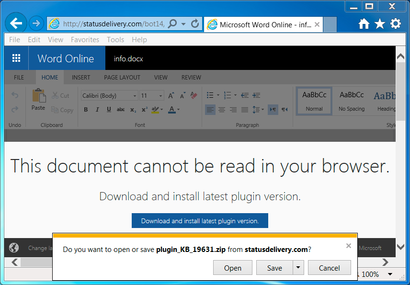Click the search magnifier in address bar
This screenshot has width=410, height=285.
coord(172,24)
